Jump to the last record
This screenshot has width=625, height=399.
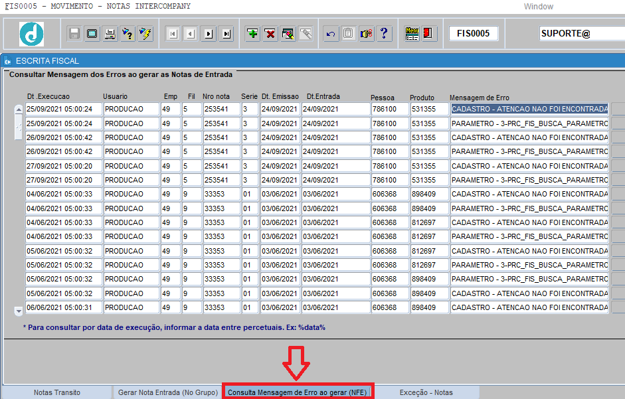[226, 34]
